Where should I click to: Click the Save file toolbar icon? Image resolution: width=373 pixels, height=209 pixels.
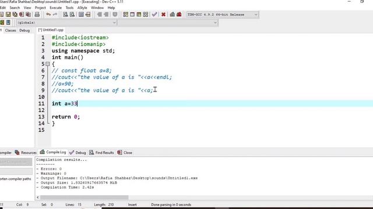(x=8, y=15)
